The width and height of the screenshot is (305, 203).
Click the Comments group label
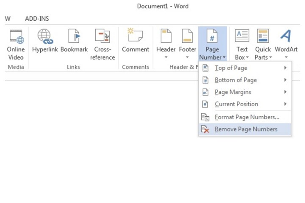136,67
